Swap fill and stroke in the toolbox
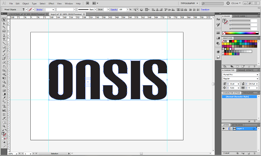 click(5, 130)
